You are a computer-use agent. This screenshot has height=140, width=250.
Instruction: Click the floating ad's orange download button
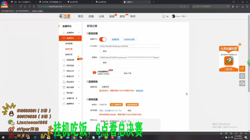pyautogui.click(x=229, y=69)
